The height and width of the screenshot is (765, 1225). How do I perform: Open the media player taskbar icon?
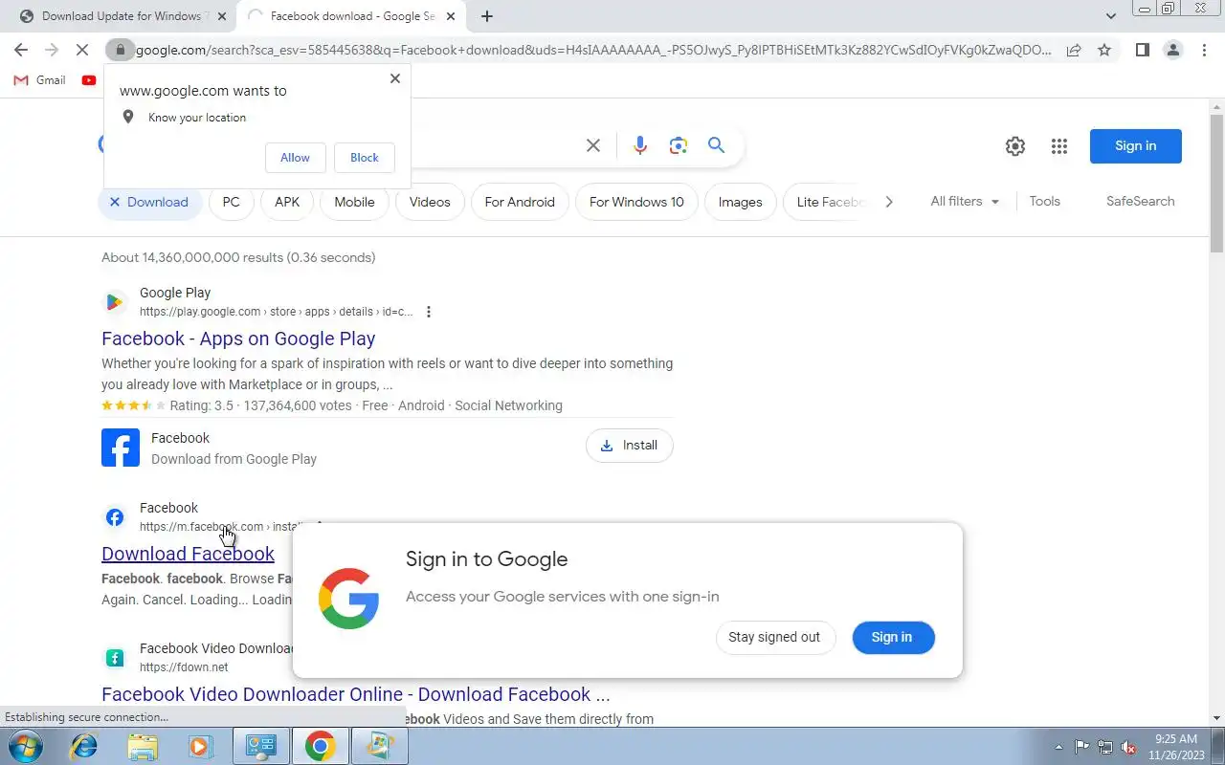[x=200, y=746]
